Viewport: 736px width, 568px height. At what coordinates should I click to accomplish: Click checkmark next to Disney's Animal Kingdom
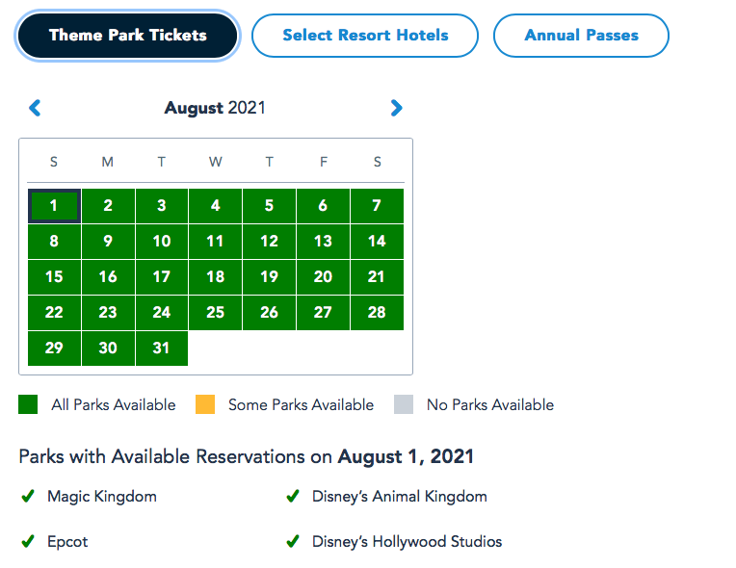293,497
